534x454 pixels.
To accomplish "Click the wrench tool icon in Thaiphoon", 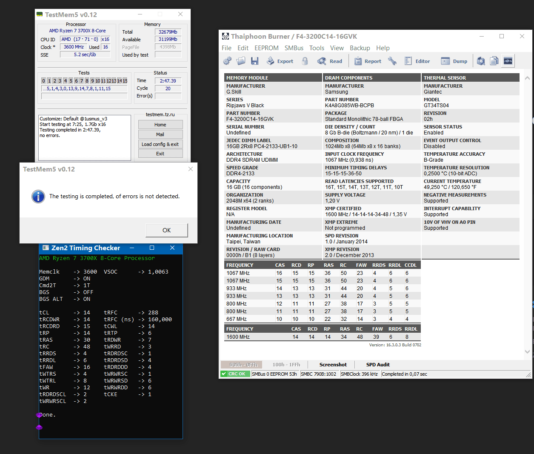I will [392, 61].
